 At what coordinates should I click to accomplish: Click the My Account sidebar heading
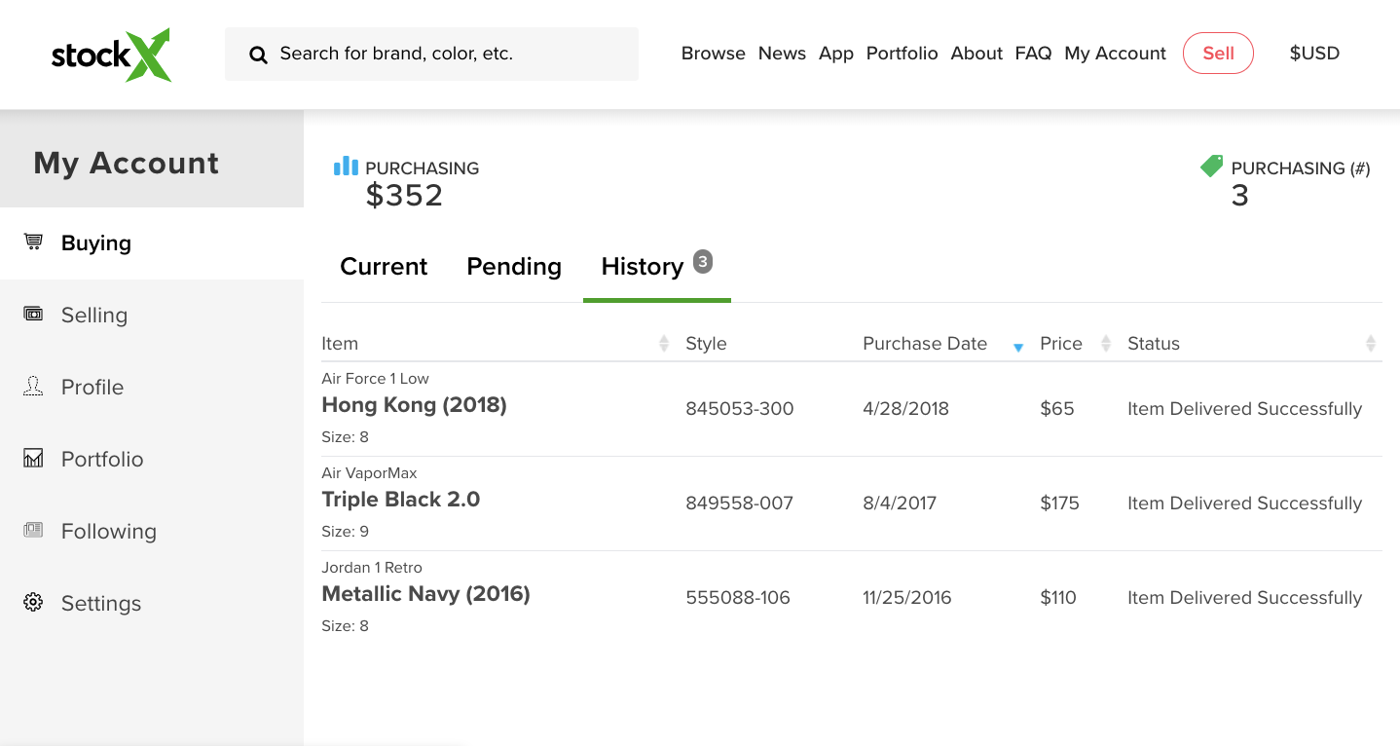pos(127,163)
